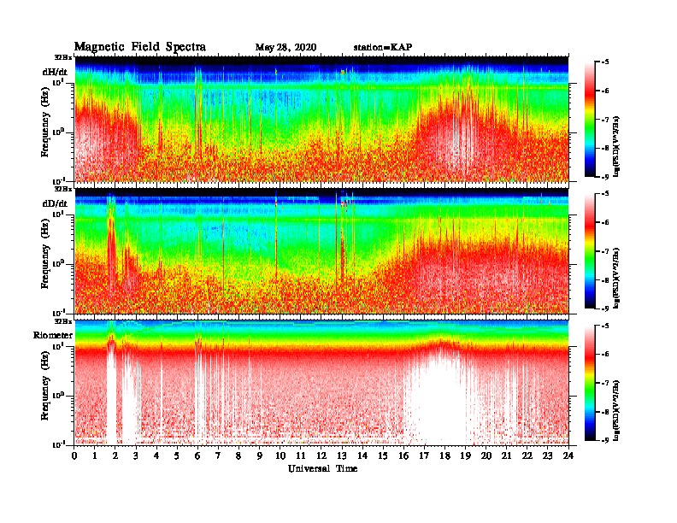
Task: Click the 'dH/dt' panel label
Action: click(x=55, y=72)
